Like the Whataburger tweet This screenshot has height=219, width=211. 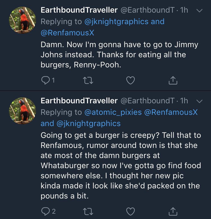pos(131,211)
